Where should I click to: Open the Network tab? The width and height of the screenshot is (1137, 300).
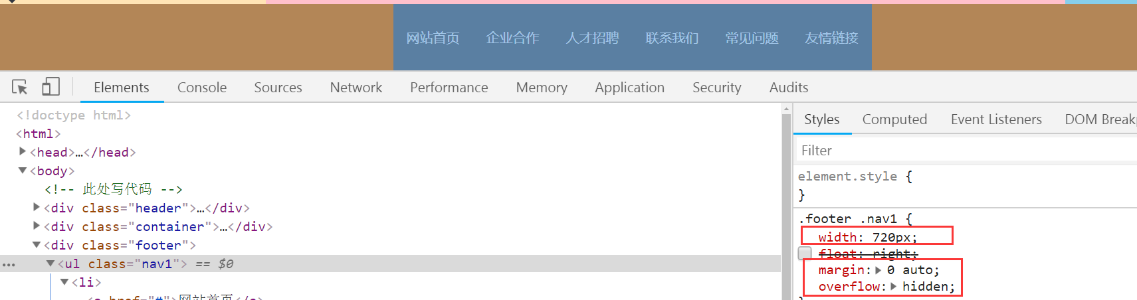(x=356, y=88)
